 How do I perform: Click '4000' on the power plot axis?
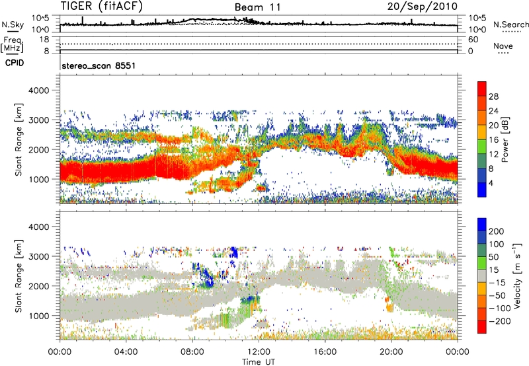[x=38, y=91]
